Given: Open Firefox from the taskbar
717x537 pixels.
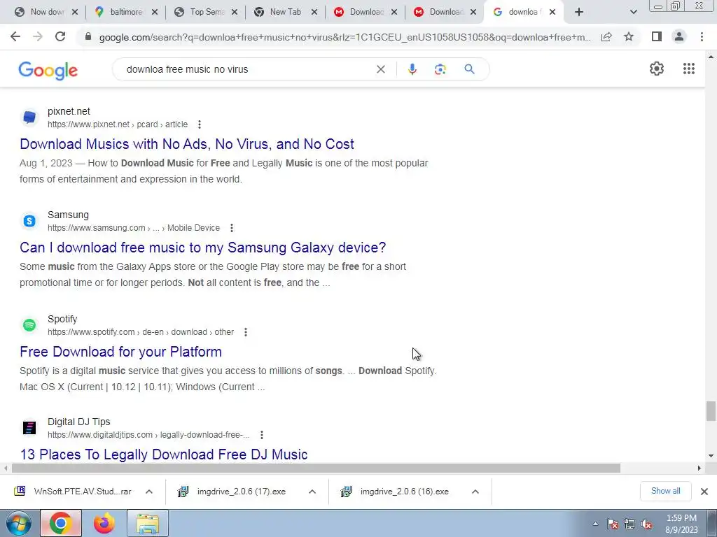Looking at the screenshot, I should click(x=104, y=523).
